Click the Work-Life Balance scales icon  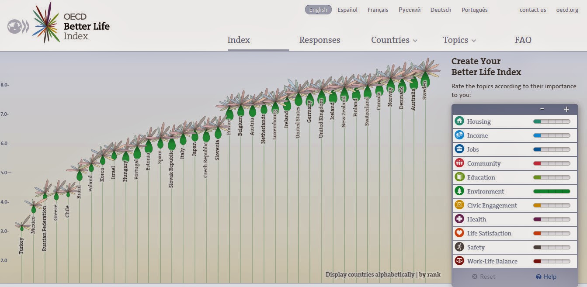tap(459, 261)
